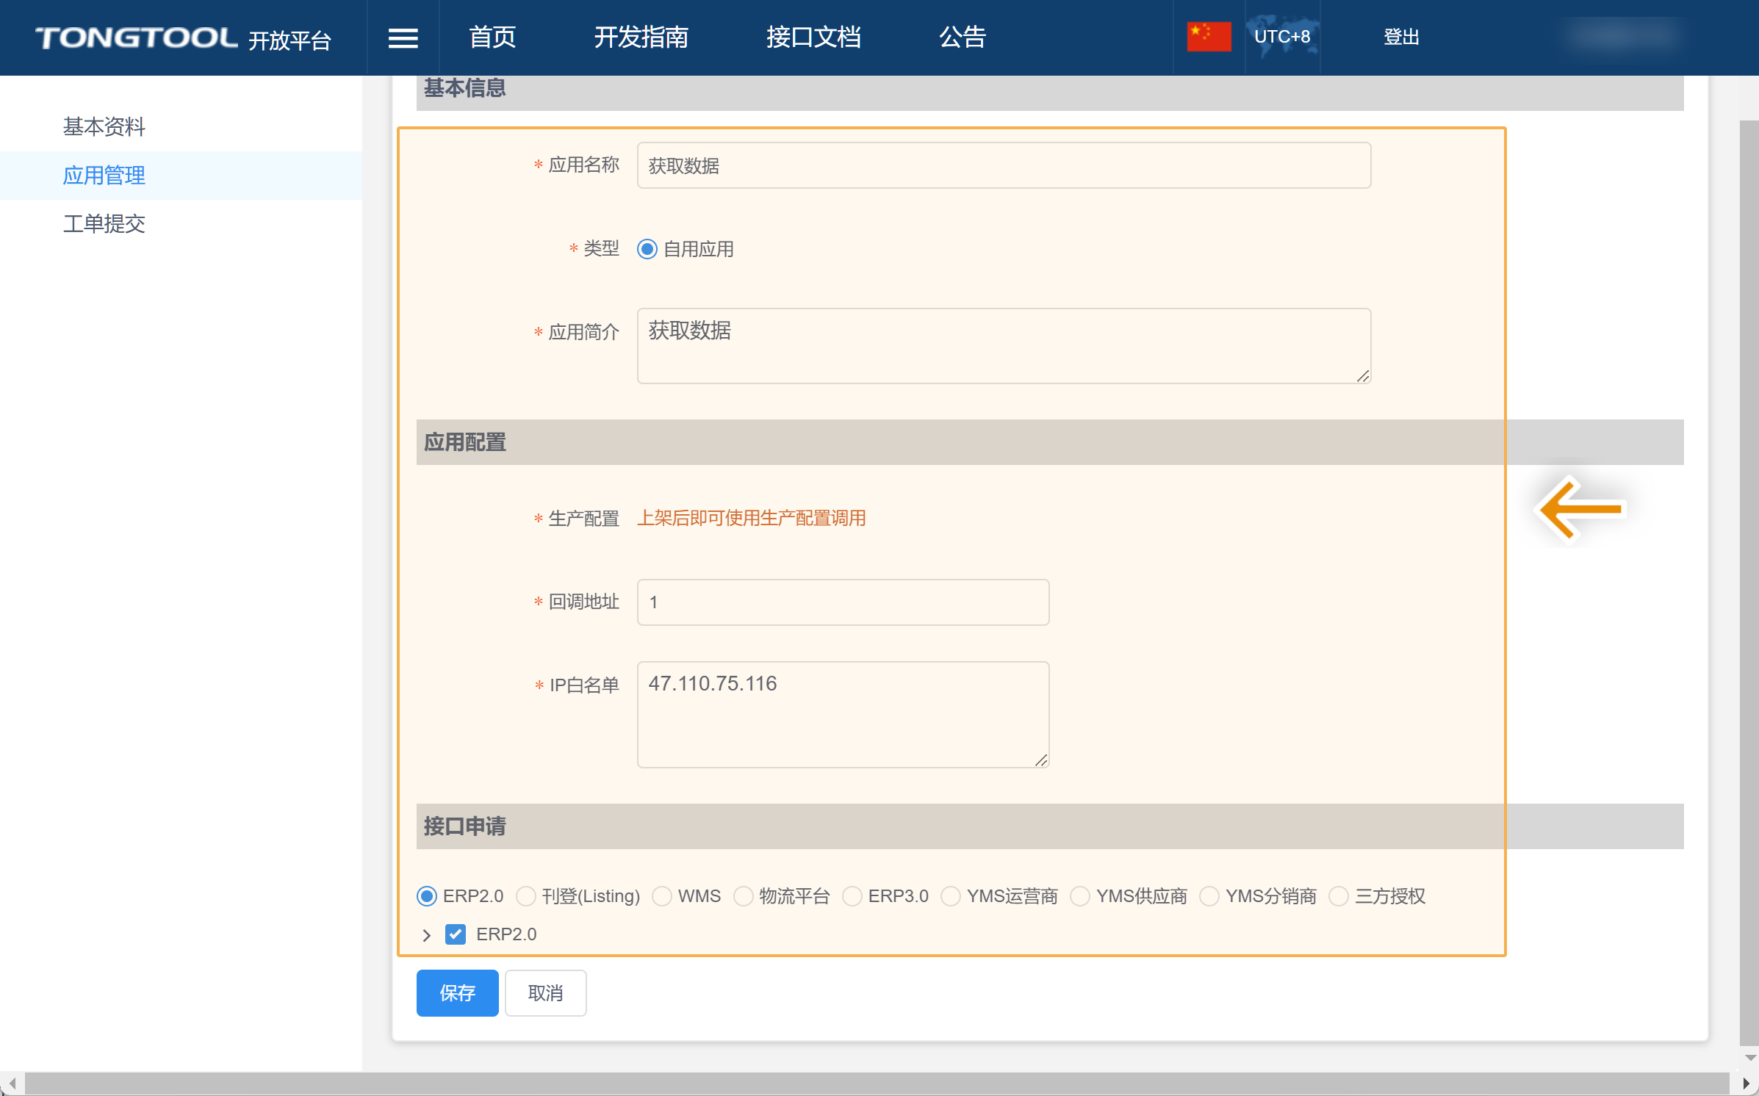Open 开发指南 navigation item

tap(641, 37)
